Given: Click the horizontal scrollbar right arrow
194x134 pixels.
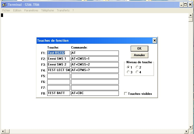Looking at the screenshot, I should click(x=186, y=131).
